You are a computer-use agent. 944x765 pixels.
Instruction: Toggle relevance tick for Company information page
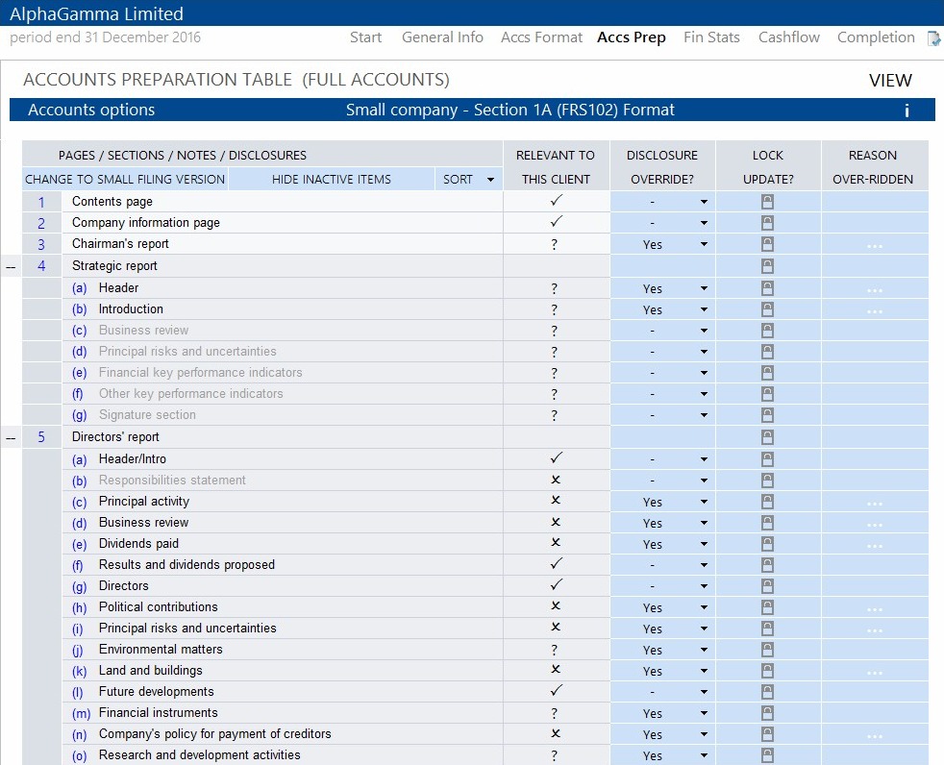[x=556, y=222]
